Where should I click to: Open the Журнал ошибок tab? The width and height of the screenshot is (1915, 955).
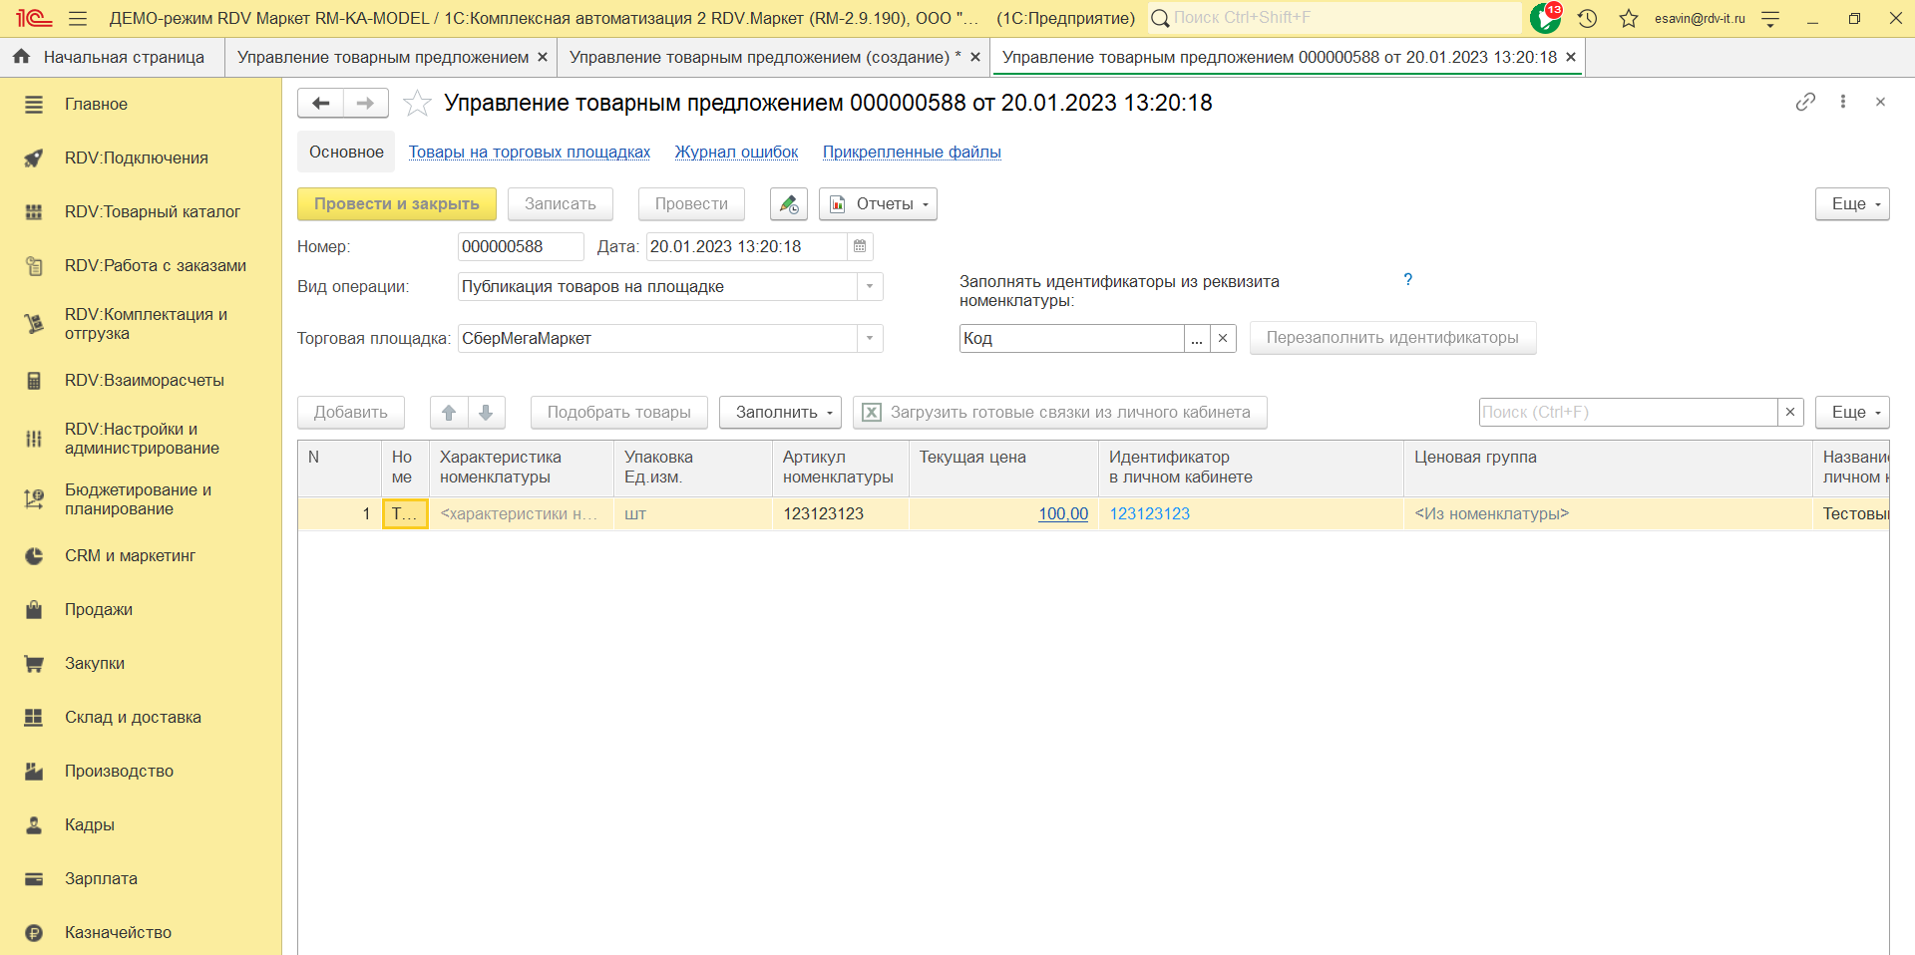click(x=736, y=153)
